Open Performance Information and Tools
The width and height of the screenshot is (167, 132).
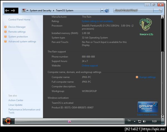24,111
